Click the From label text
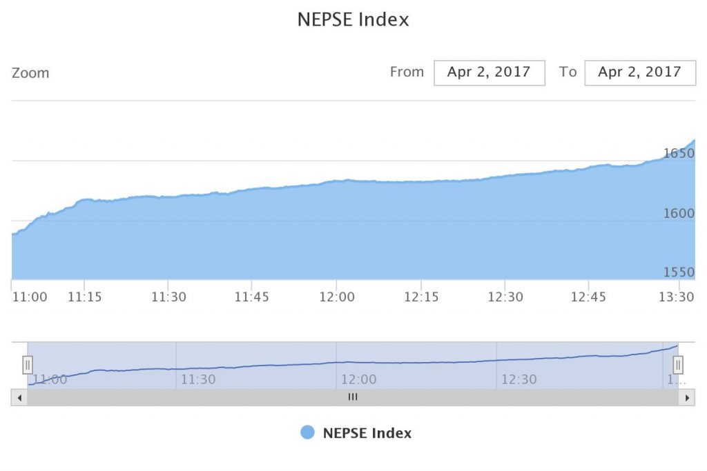 tap(407, 72)
